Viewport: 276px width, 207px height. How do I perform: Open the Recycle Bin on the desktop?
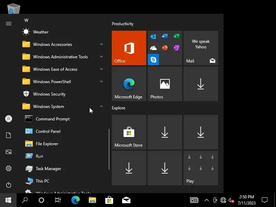pyautogui.click(x=14, y=8)
